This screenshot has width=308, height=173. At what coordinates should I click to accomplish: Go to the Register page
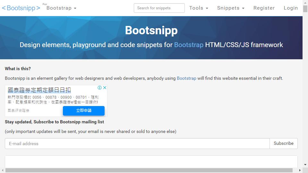point(264,8)
